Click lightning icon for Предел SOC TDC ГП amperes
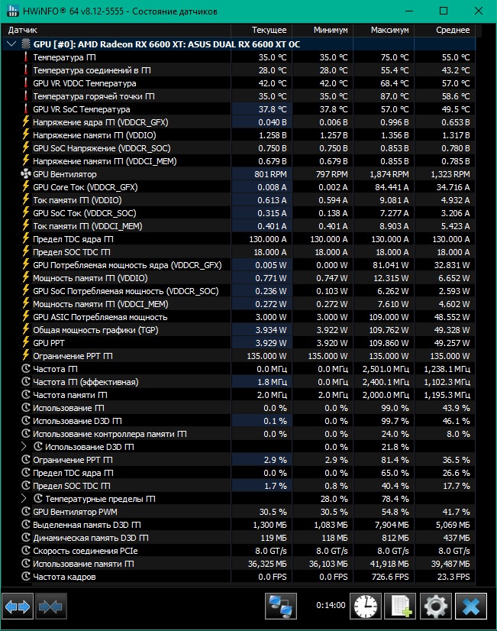497x631 pixels. click(x=26, y=251)
